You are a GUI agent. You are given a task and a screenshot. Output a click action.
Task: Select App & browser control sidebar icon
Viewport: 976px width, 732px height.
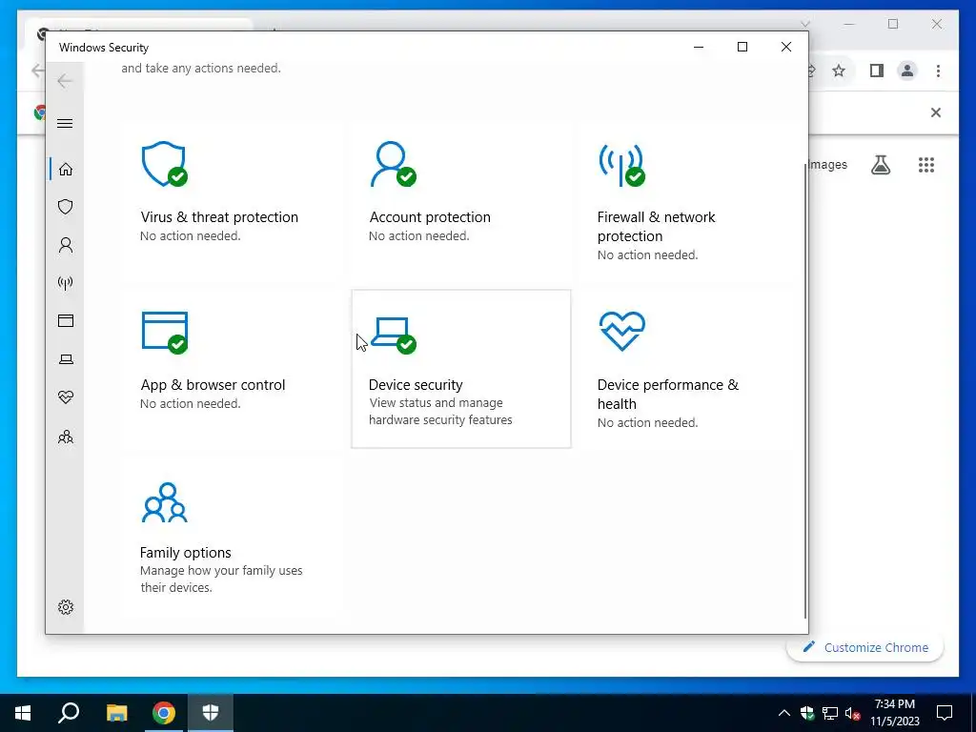pyautogui.click(x=66, y=320)
